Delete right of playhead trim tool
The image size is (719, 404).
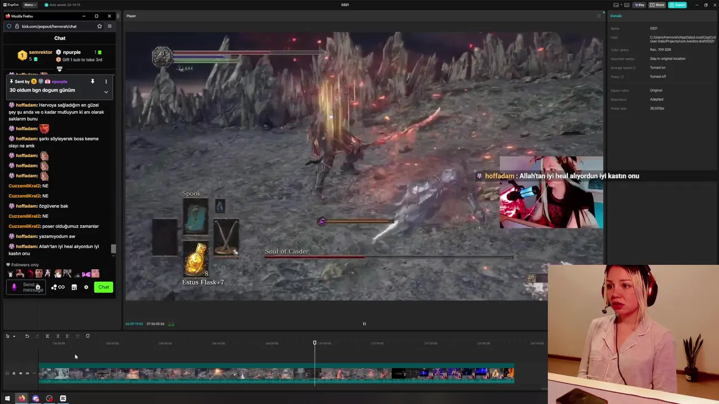tap(67, 336)
